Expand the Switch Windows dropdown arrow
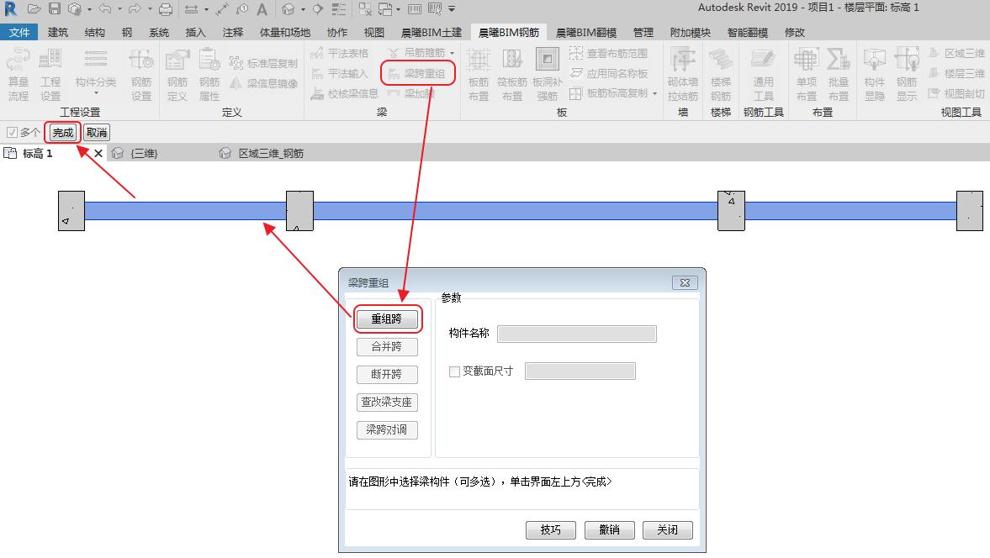Viewport: 990px width, 558px height. (x=399, y=9)
